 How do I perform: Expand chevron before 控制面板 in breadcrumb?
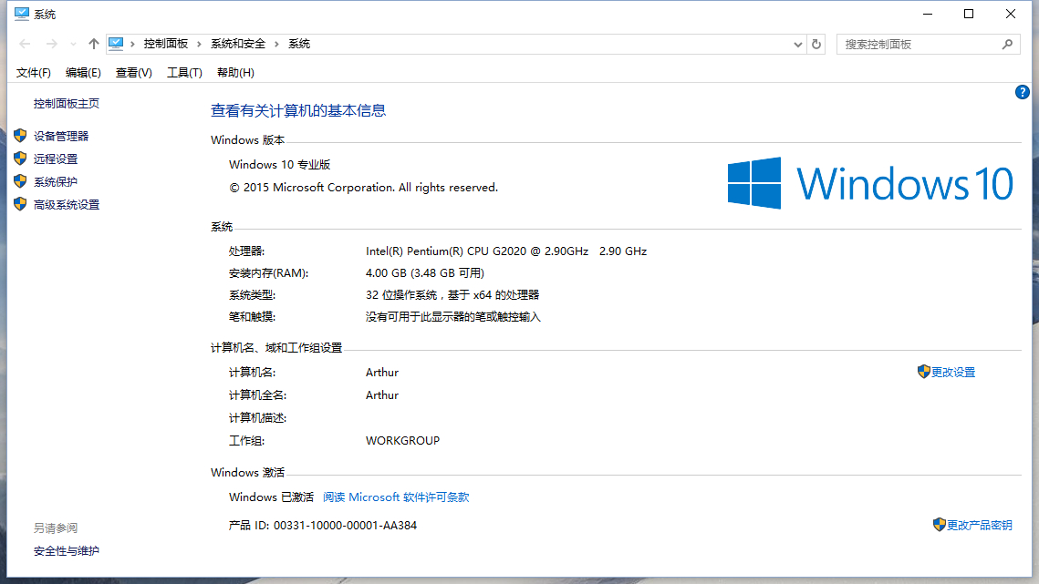coord(132,44)
